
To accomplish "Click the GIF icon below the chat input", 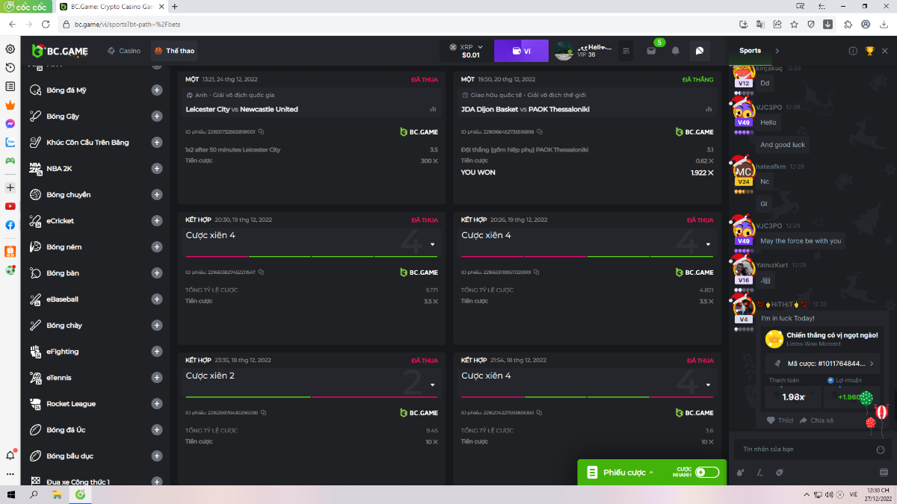I will click(883, 472).
